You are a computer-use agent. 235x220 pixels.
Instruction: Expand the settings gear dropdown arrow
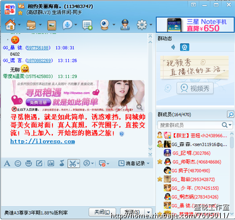click(x=151, y=25)
